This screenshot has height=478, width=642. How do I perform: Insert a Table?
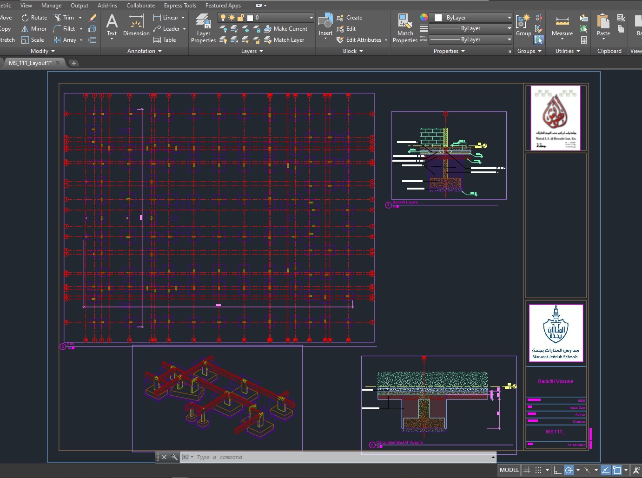165,40
